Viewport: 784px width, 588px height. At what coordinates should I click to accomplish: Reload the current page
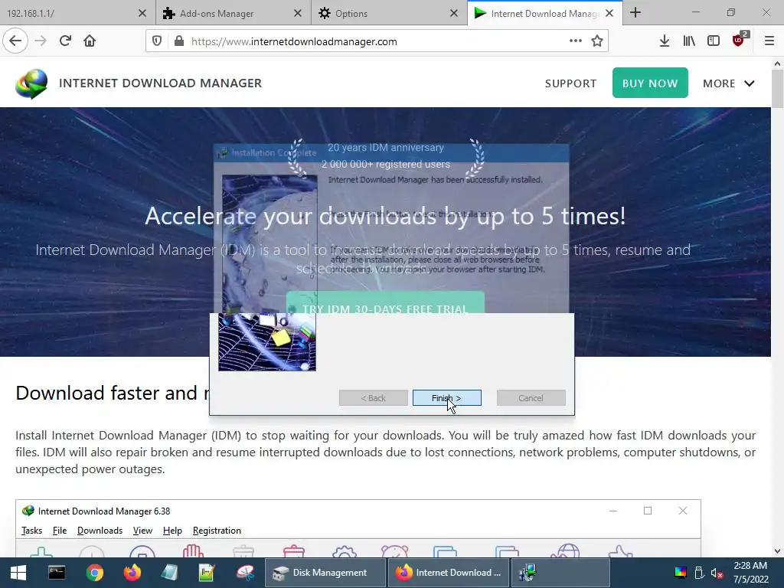(65, 41)
